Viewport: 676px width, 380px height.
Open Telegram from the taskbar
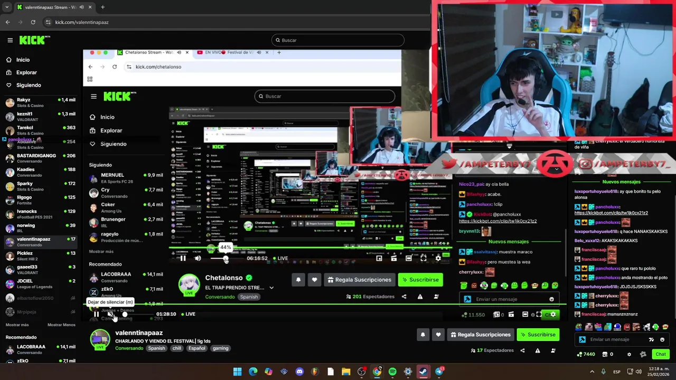pyautogui.click(x=439, y=372)
